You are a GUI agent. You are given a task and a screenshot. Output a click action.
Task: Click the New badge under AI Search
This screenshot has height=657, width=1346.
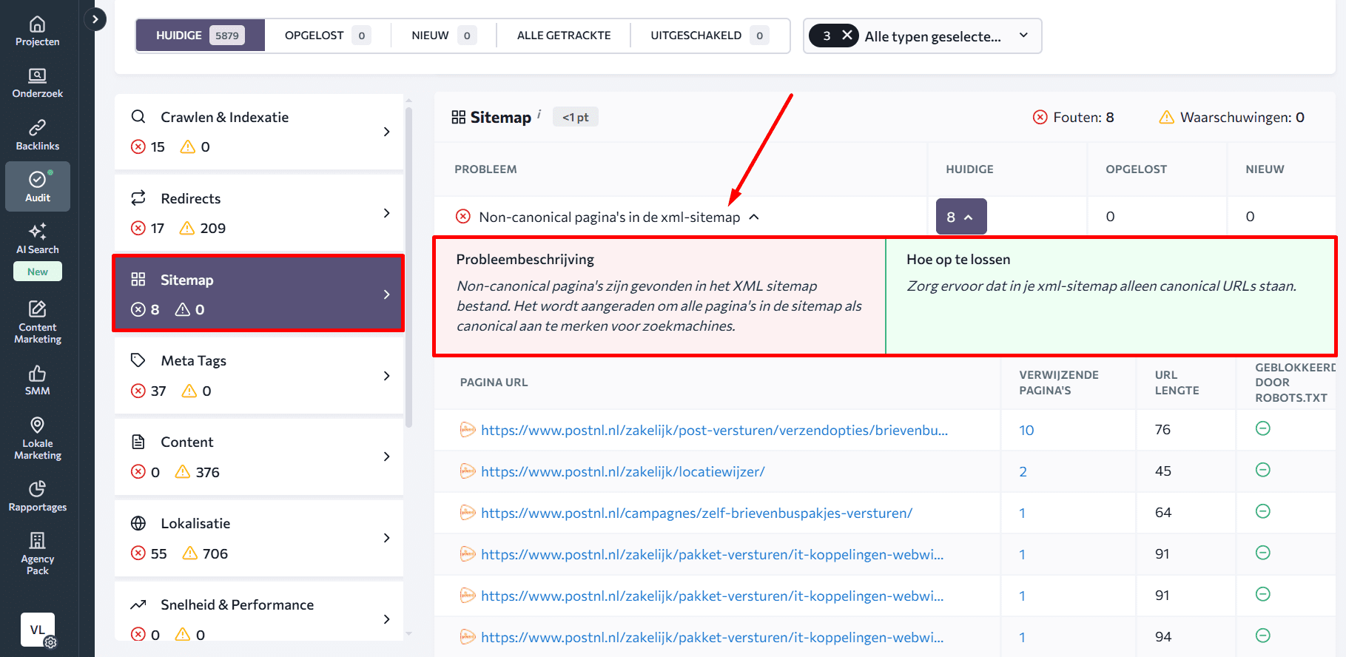pyautogui.click(x=38, y=272)
